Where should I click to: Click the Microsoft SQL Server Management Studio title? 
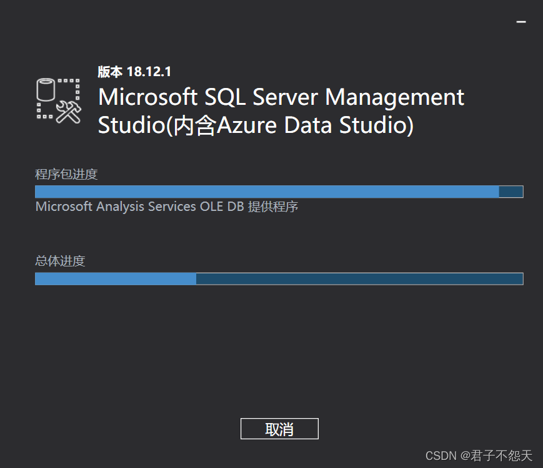281,110
